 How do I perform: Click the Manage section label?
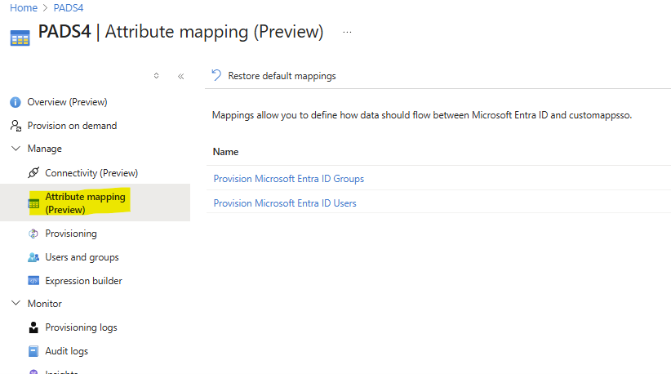coord(45,149)
